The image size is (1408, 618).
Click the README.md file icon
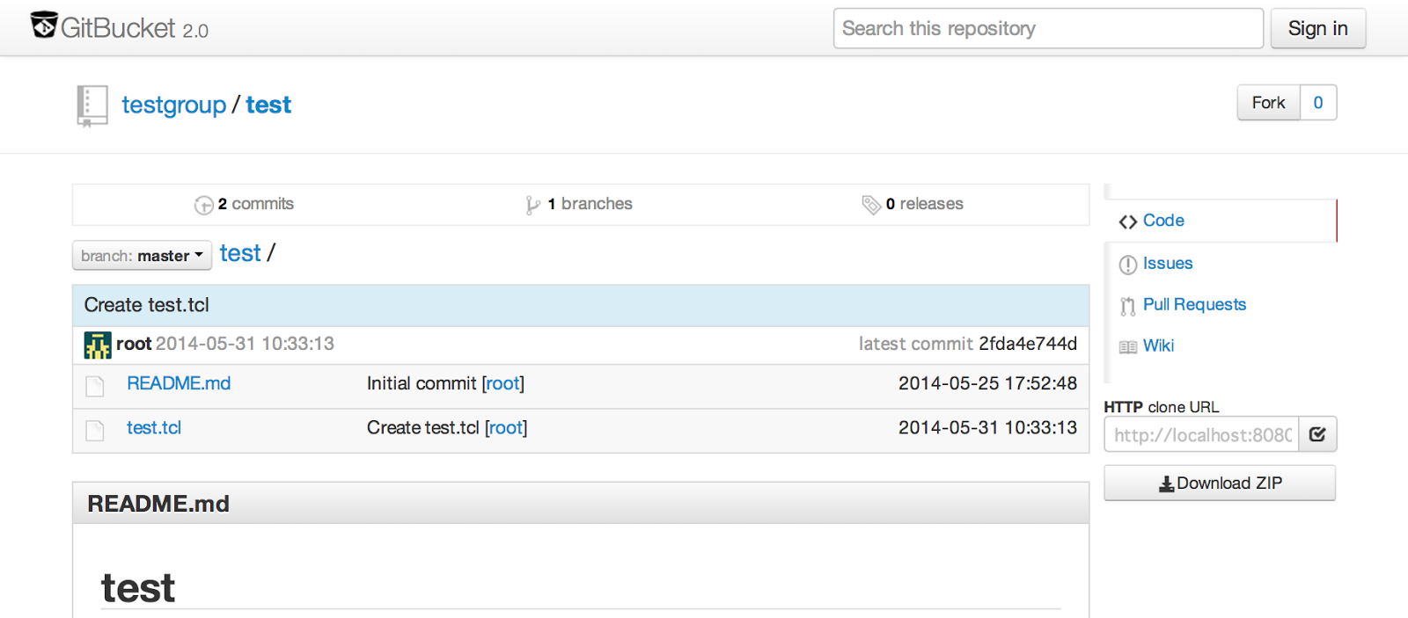point(95,385)
